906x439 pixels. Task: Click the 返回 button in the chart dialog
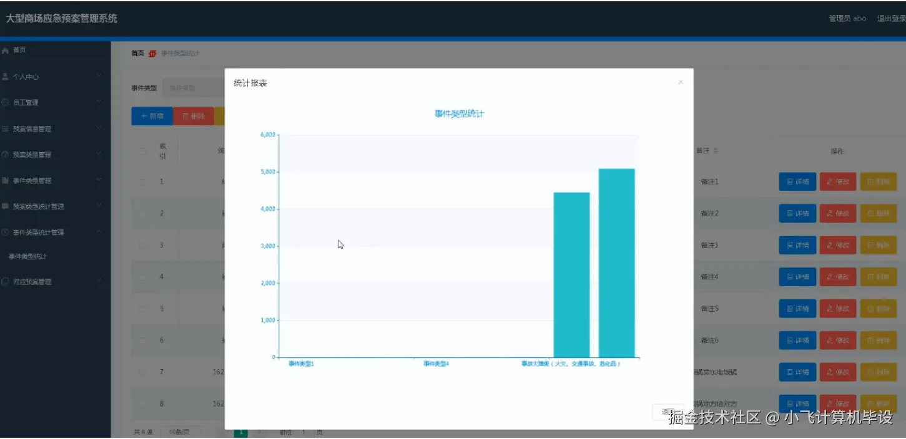coord(667,412)
